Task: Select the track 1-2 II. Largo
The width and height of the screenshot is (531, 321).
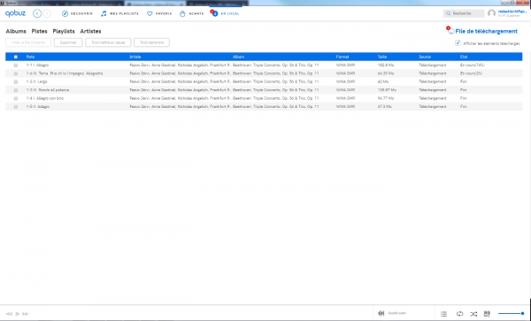Action: pos(36,82)
